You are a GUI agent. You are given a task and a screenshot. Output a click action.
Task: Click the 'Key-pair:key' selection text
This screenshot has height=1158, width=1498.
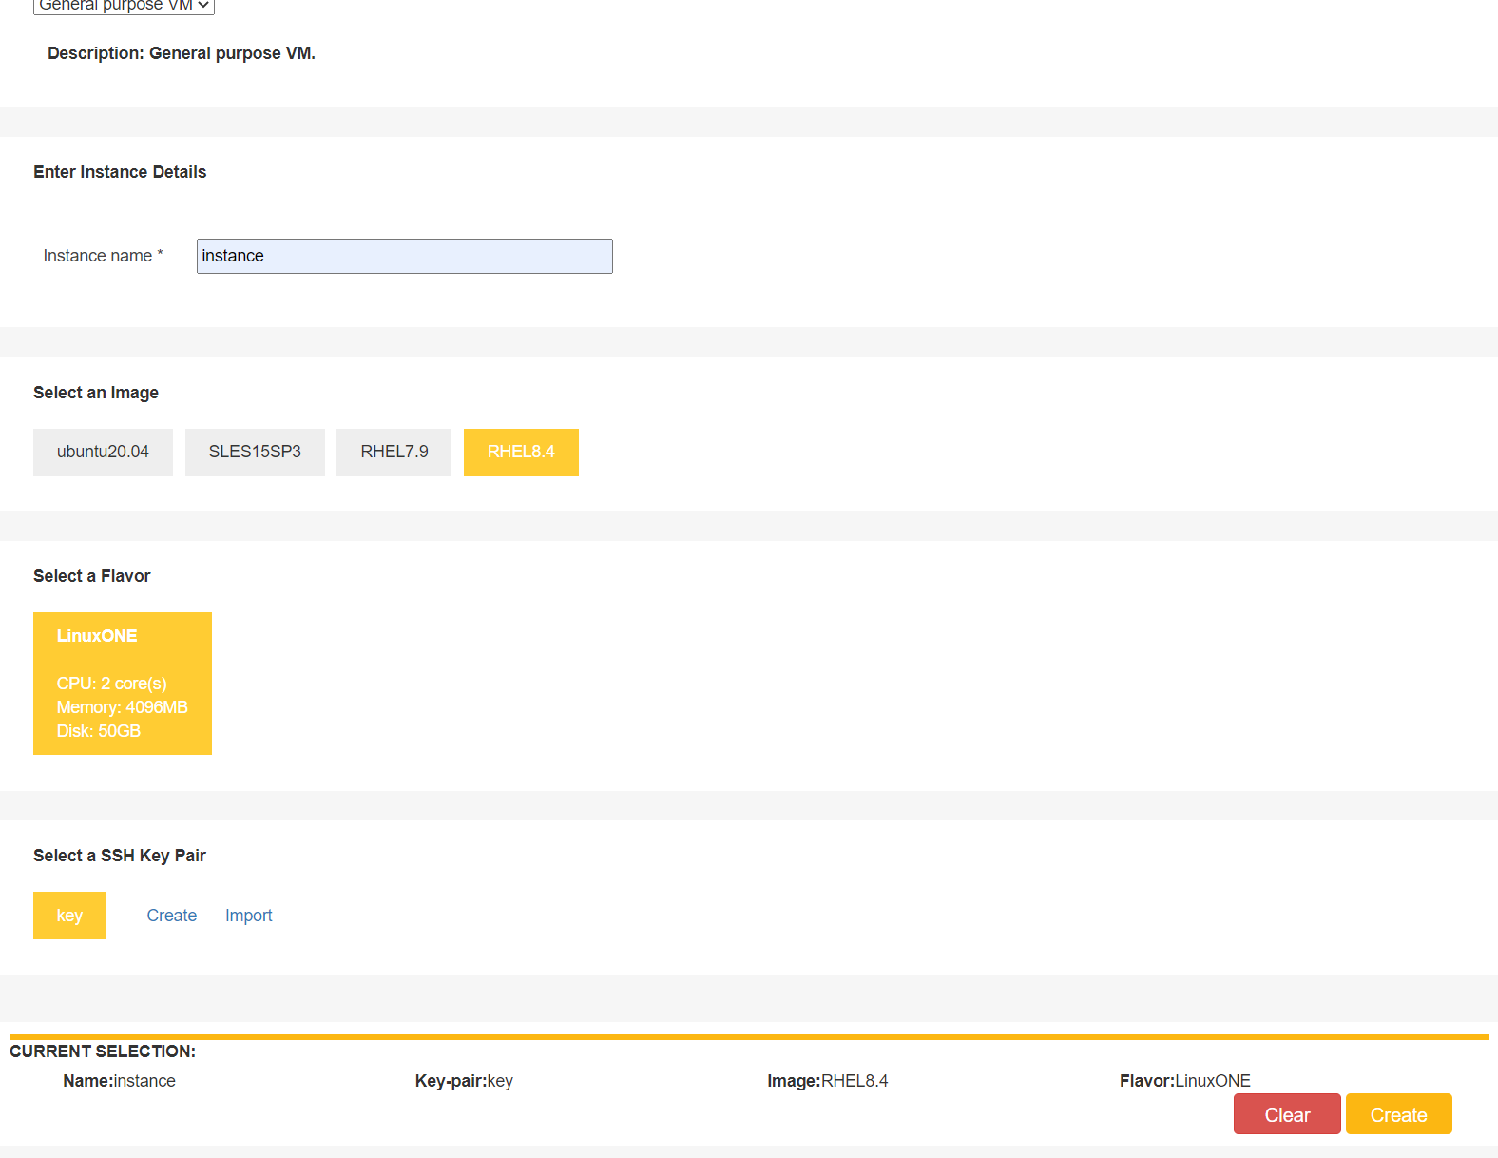tap(464, 1081)
